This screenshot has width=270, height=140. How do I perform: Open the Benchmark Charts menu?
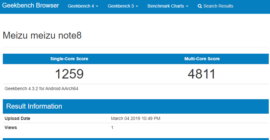coord(166,6)
